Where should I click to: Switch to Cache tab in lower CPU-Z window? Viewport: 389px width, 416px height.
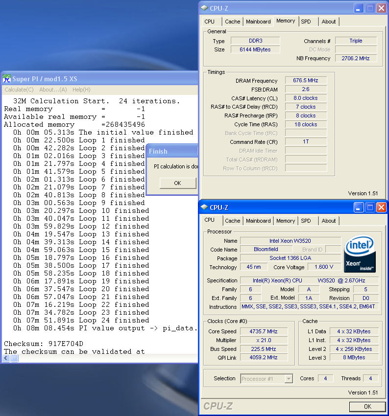pyautogui.click(x=233, y=221)
